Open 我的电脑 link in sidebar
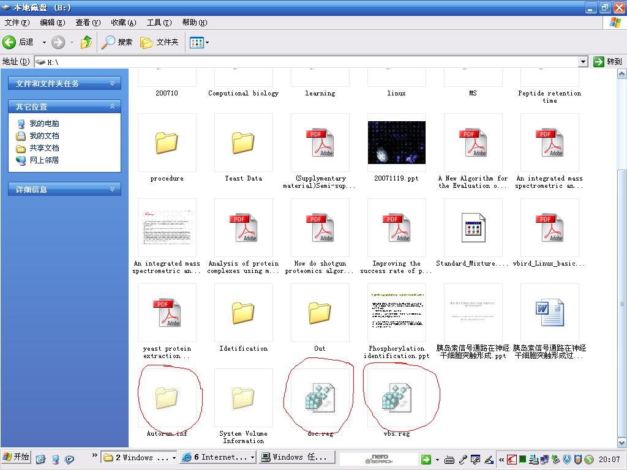This screenshot has width=627, height=470. pyautogui.click(x=44, y=124)
